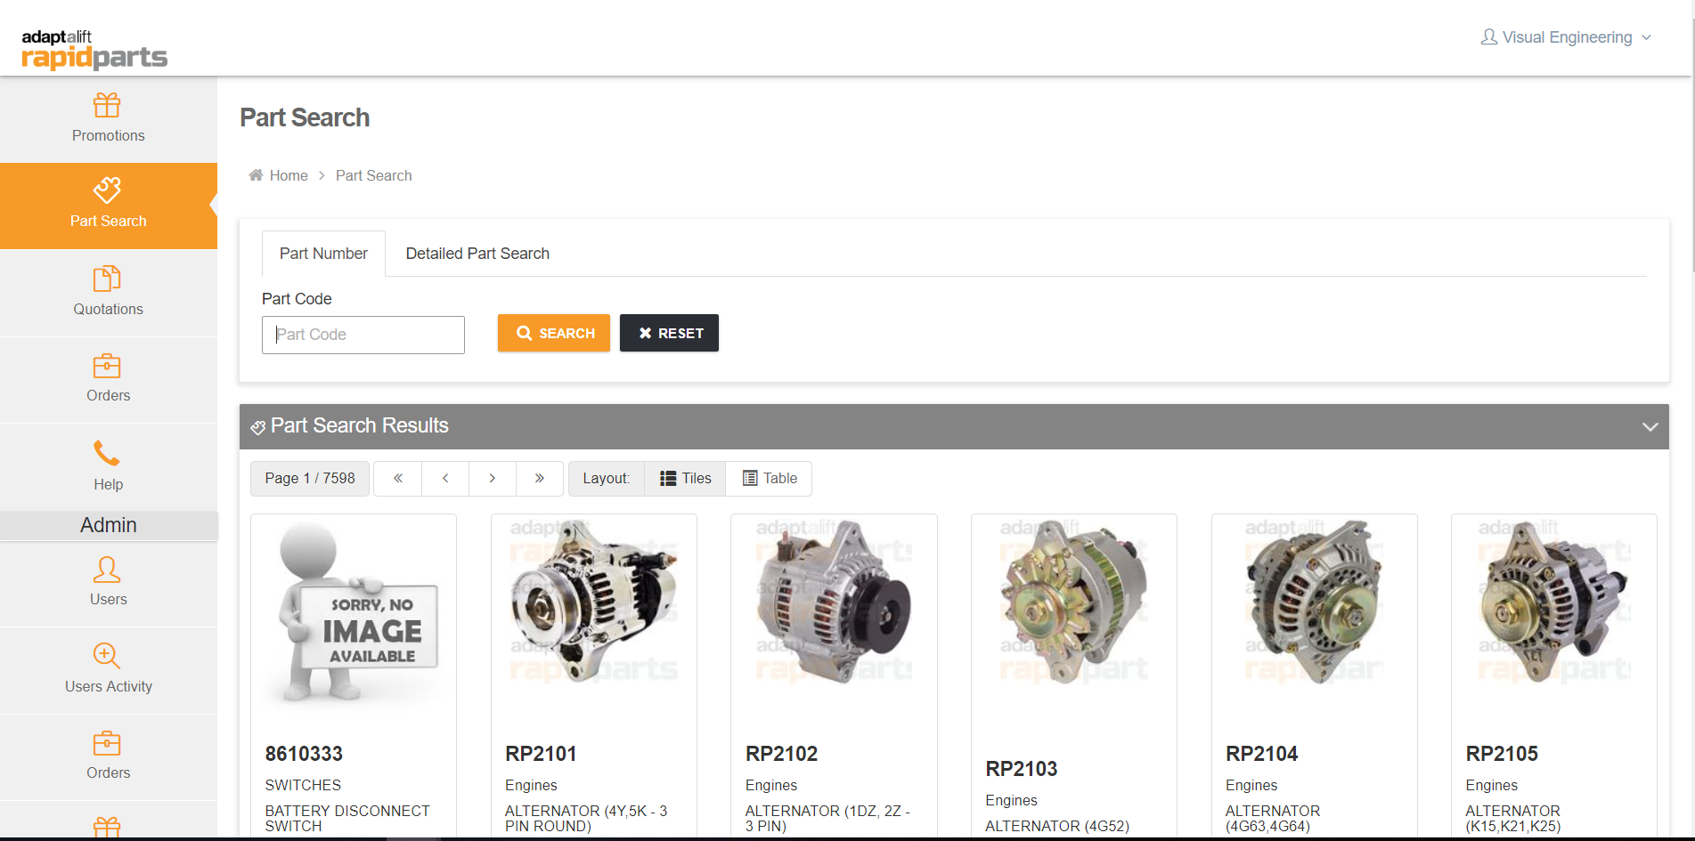Click part number RP2101

click(x=541, y=754)
